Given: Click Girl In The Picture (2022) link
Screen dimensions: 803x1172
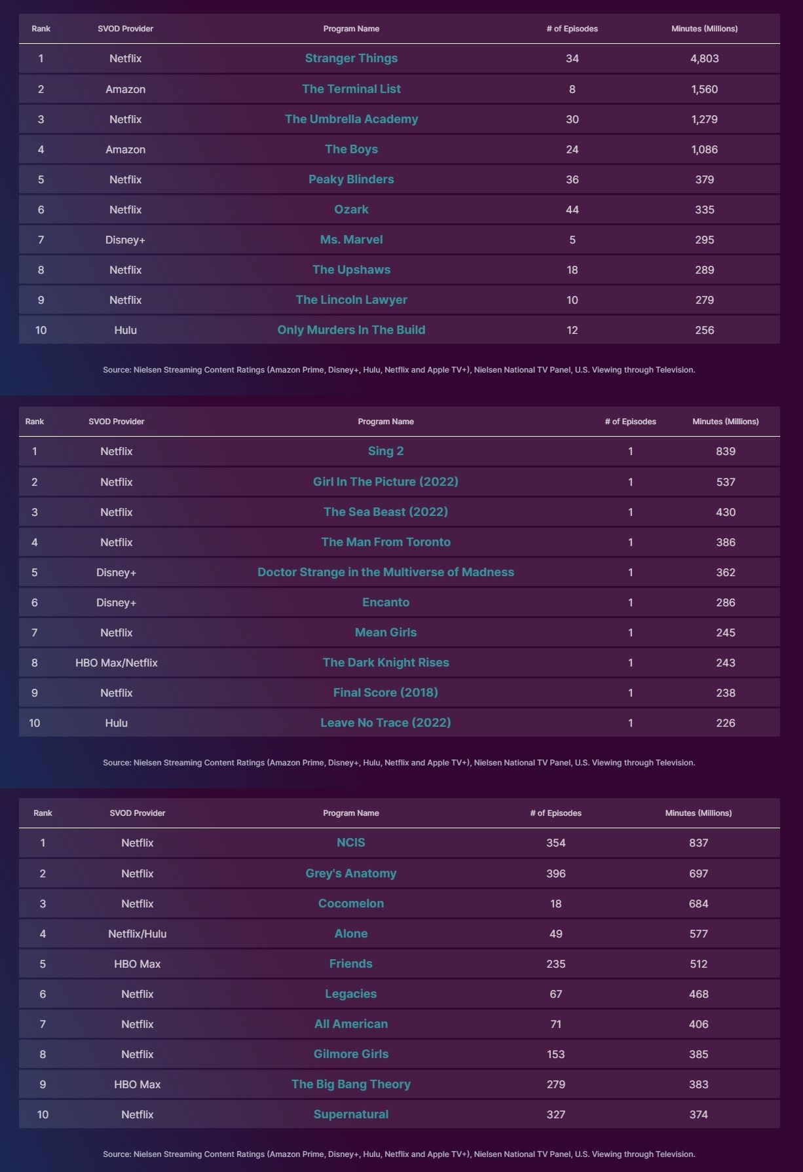Looking at the screenshot, I should (385, 482).
